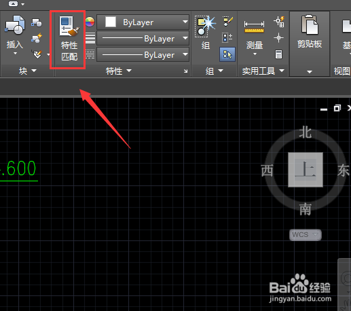
Task: Open the Properties palette launcher arrow
Action: tap(185, 71)
